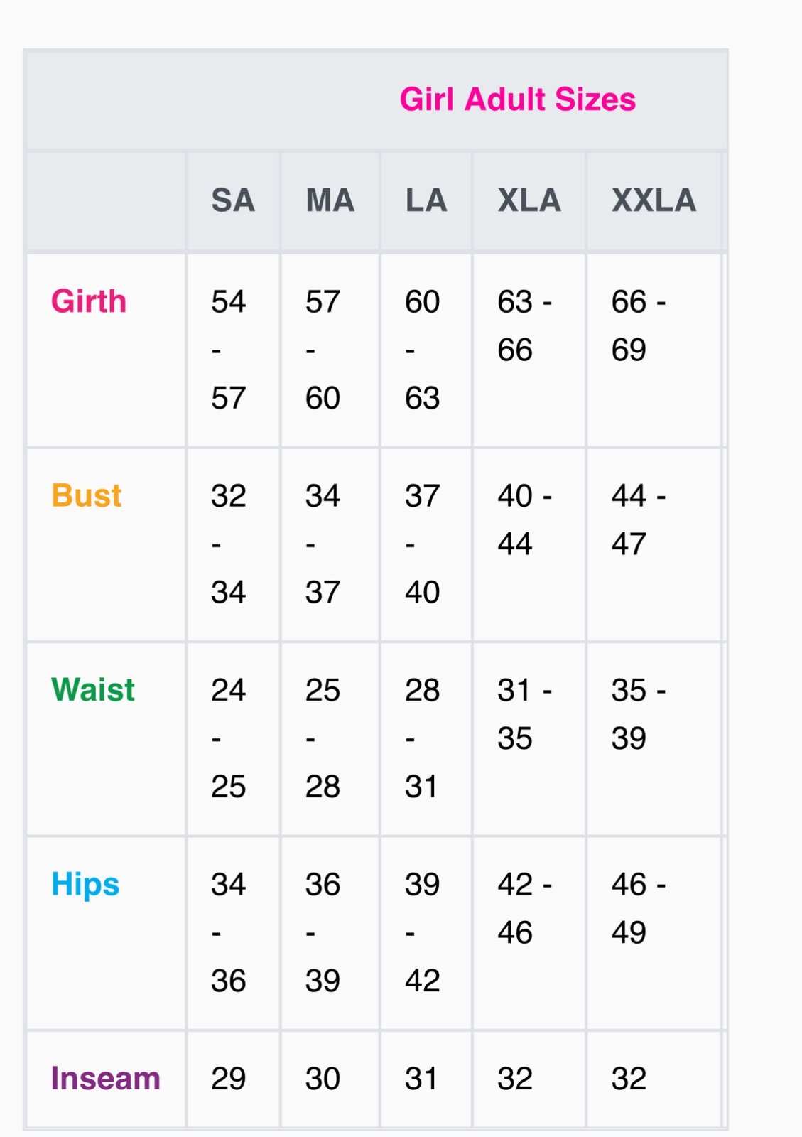Click the Girth row label
This screenshot has height=1137, width=802.
89,301
